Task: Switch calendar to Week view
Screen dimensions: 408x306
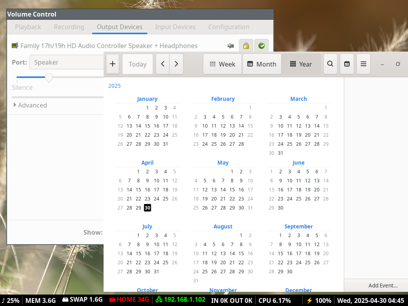Action: click(223, 64)
